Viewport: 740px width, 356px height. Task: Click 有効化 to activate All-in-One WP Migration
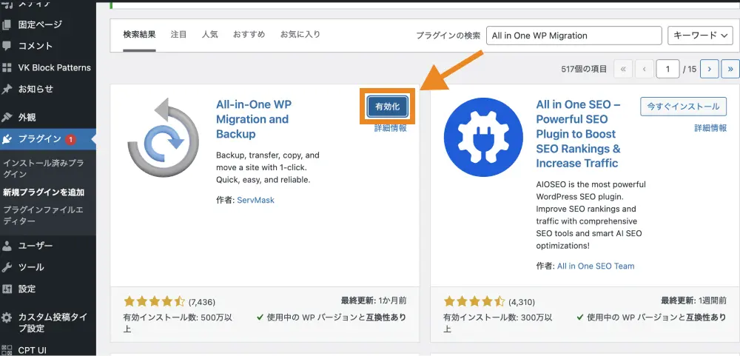point(388,107)
